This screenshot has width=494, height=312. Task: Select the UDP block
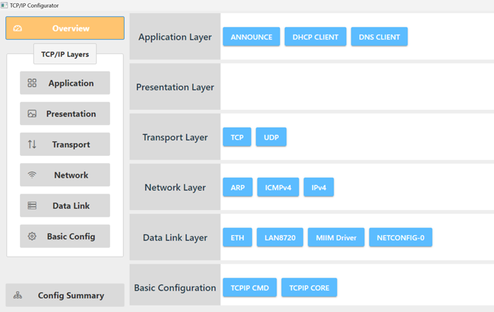[271, 137]
